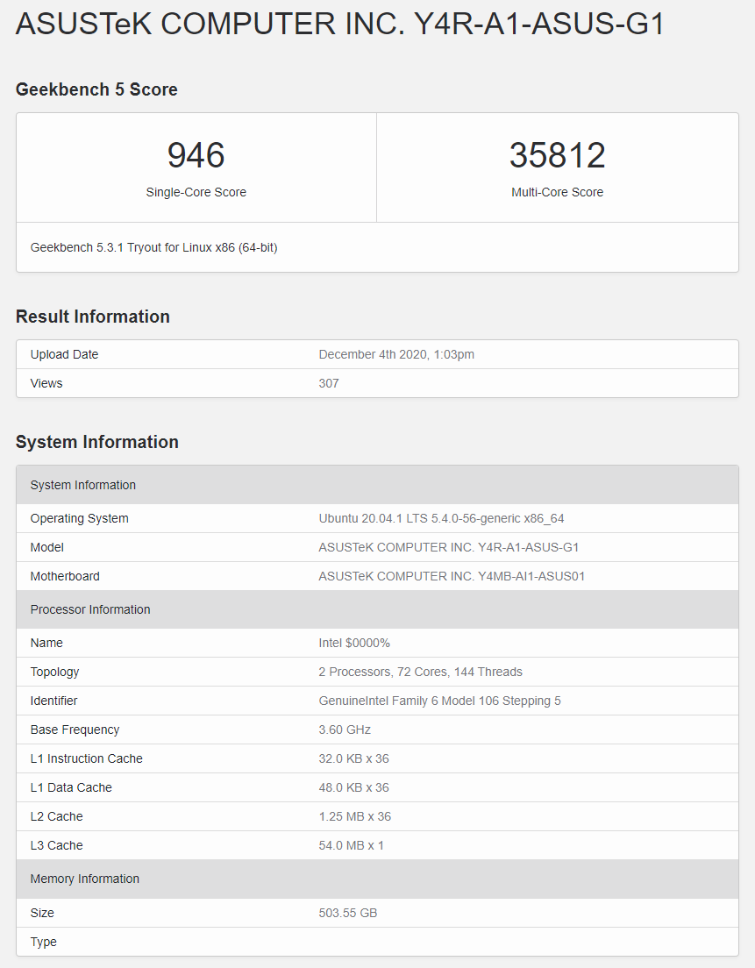Click the multi-core score value 35812
755x968 pixels.
point(557,156)
